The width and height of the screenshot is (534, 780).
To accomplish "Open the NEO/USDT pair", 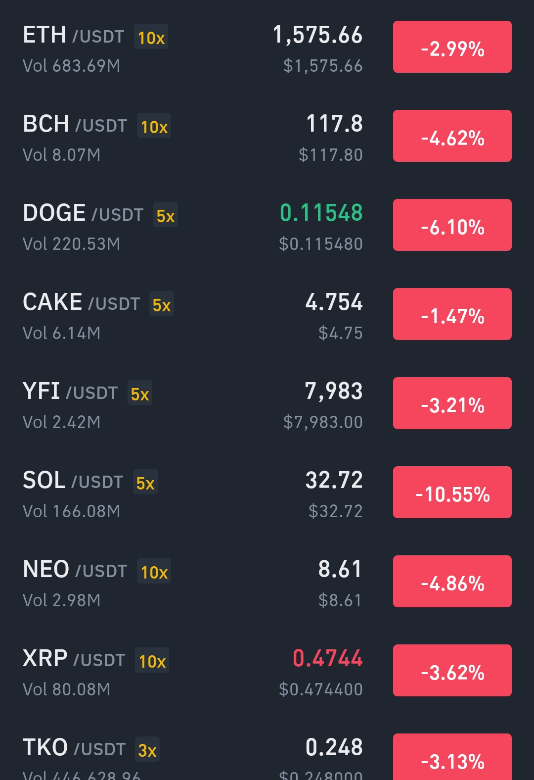I will point(267,583).
